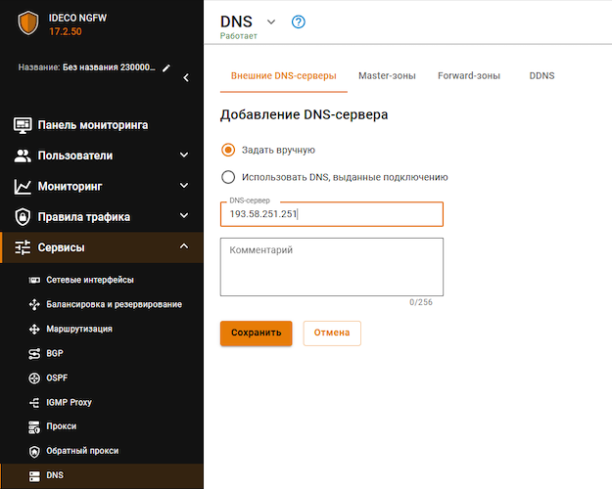Click the OSPF sidebar icon
Screen dimensions: 612x489
pyautogui.click(x=33, y=378)
